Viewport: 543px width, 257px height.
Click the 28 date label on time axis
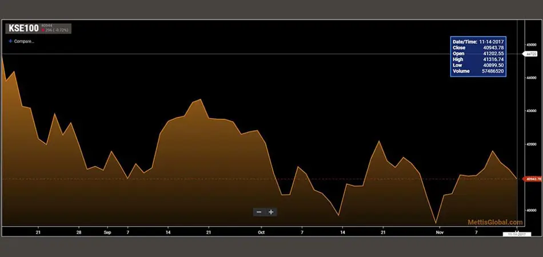click(79, 232)
